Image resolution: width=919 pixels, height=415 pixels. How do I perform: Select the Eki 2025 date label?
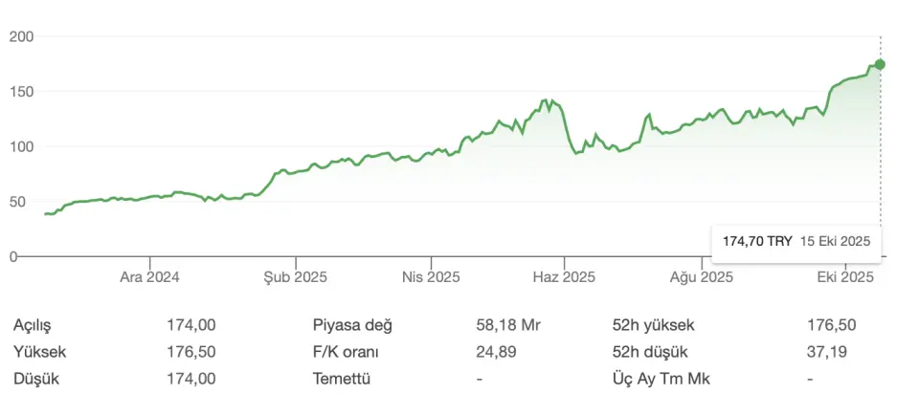pos(844,277)
